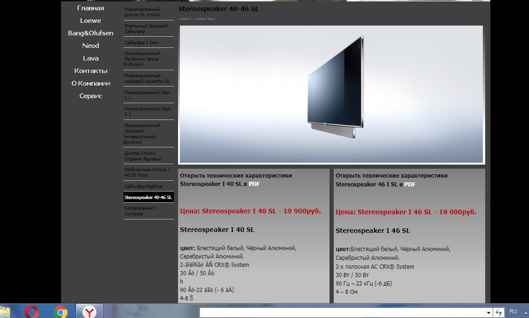Open Opera browser from the taskbar
This screenshot has width=529, height=318.
[32, 311]
